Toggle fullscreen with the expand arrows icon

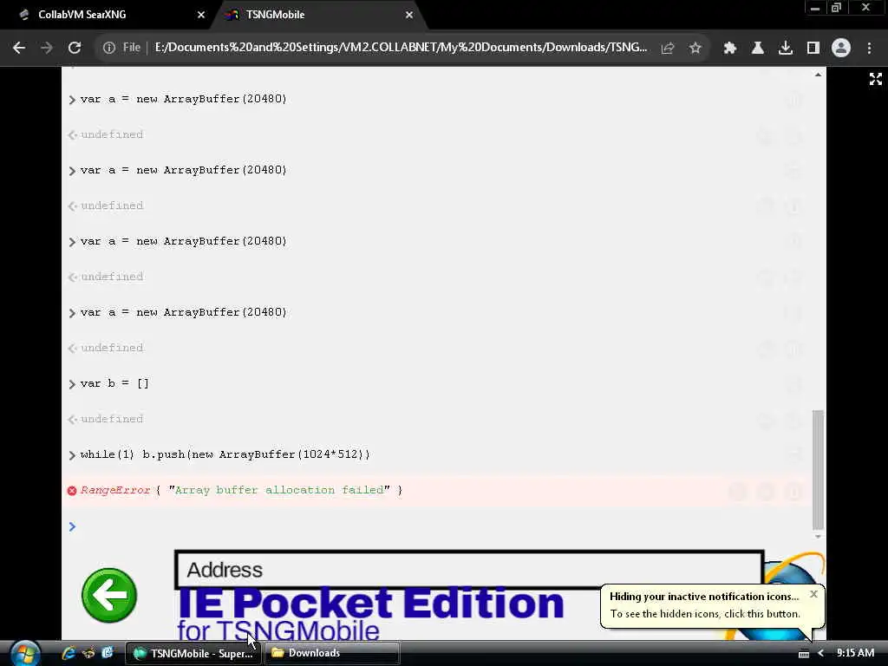(x=876, y=79)
